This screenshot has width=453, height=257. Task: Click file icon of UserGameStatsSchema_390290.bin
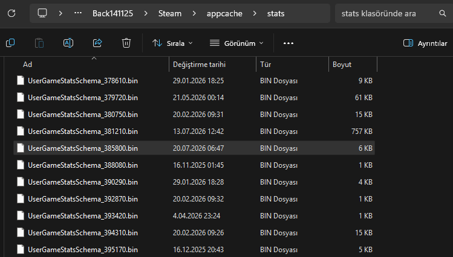tap(21, 182)
